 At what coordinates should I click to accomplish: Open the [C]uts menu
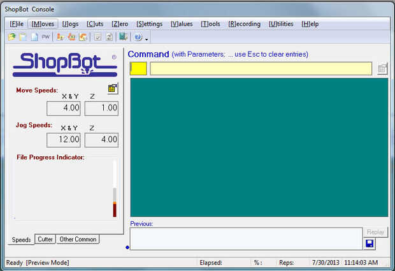click(95, 24)
